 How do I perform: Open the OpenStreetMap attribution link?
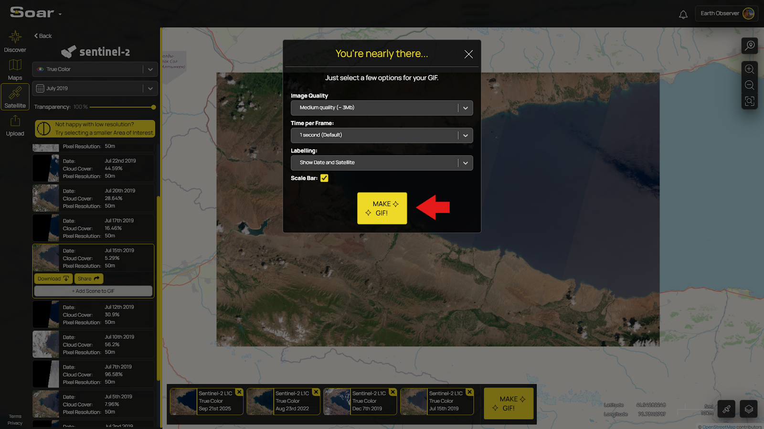click(x=719, y=427)
